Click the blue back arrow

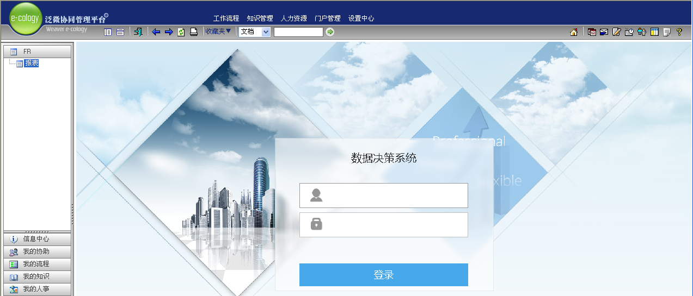point(156,32)
